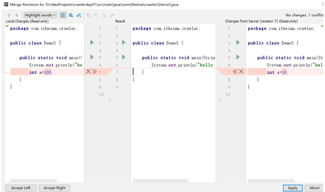Viewport: 325px width, 192px height.
Task: Click the Server changes horizontal scrollbar
Action: coord(271,181)
